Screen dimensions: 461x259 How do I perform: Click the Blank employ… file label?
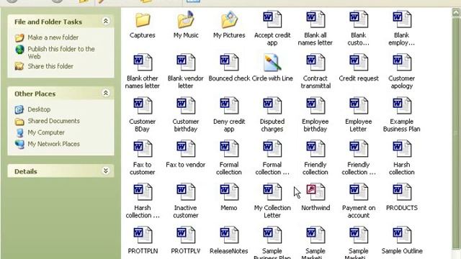click(402, 39)
